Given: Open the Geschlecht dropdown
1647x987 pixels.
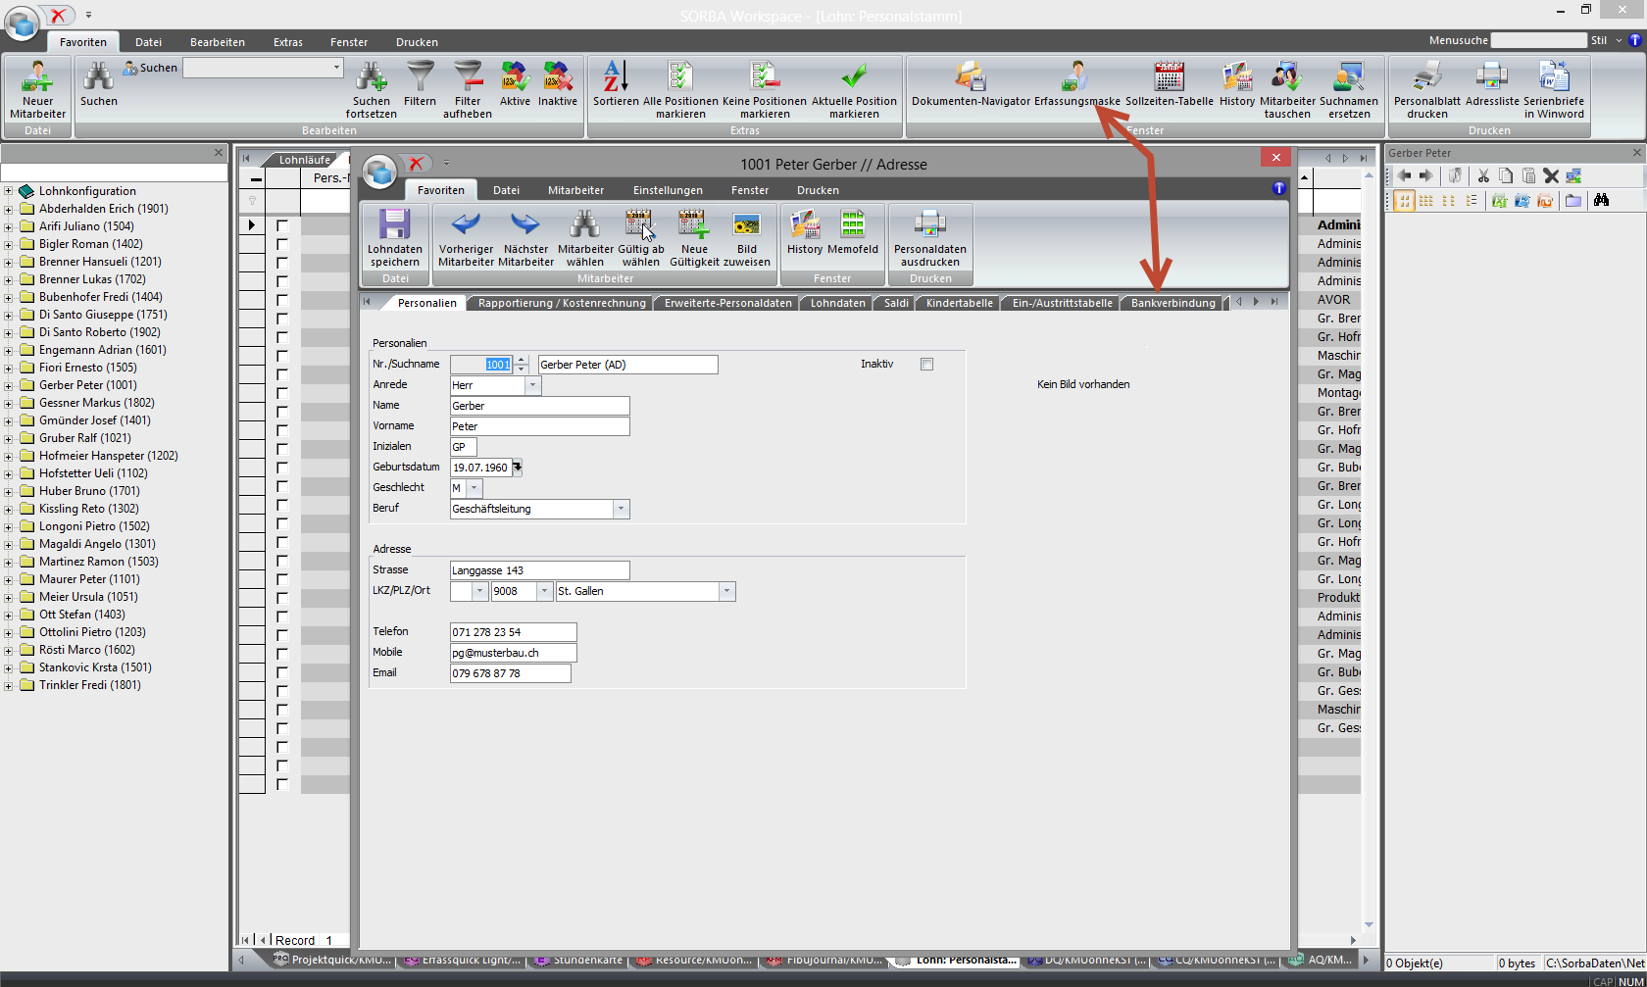Looking at the screenshot, I should point(474,488).
